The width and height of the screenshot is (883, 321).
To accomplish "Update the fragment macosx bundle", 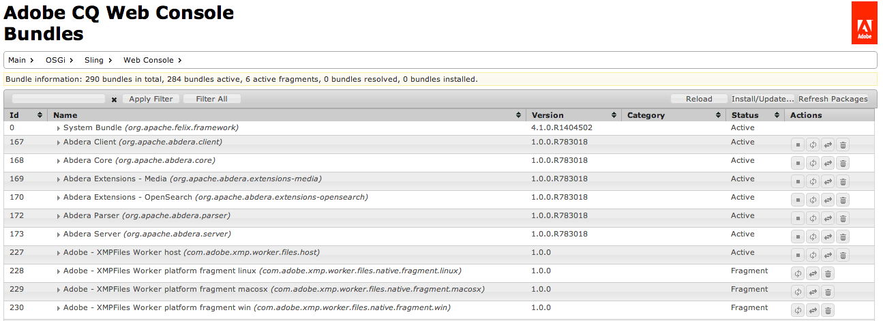I will tap(813, 292).
